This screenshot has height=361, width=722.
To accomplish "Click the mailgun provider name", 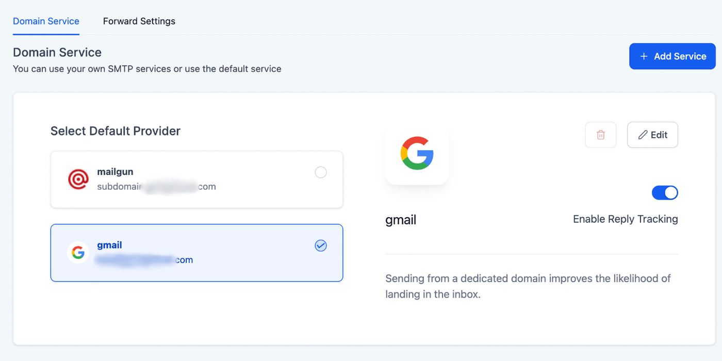I will (x=115, y=172).
